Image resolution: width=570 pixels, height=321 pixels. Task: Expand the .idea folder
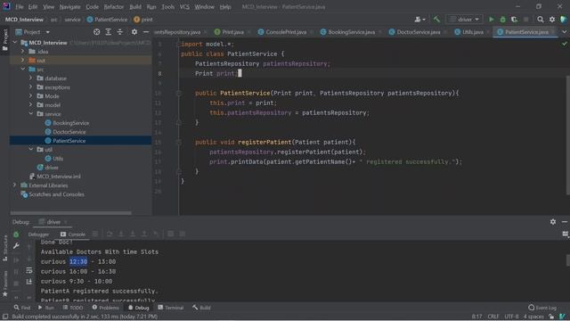click(x=22, y=52)
